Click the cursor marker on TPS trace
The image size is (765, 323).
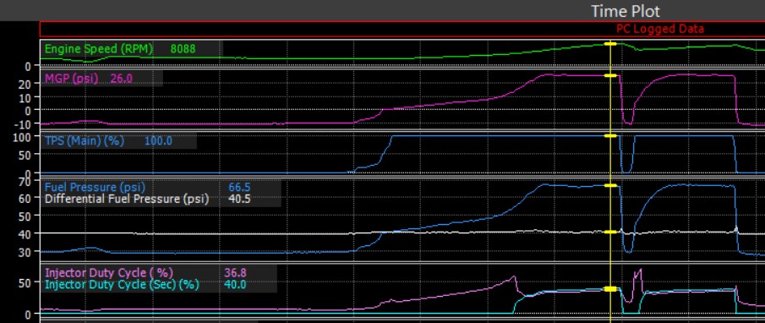pyautogui.click(x=610, y=135)
